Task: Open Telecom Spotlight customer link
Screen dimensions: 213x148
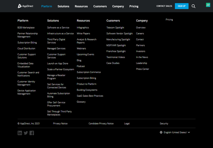Action: 115,28
